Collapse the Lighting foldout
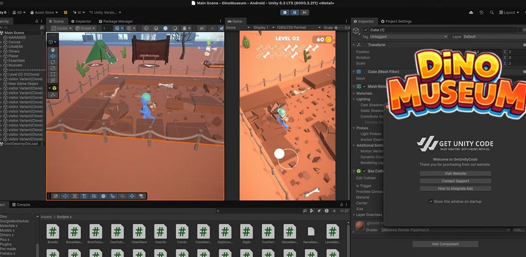The width and height of the screenshot is (526, 257). (354, 99)
